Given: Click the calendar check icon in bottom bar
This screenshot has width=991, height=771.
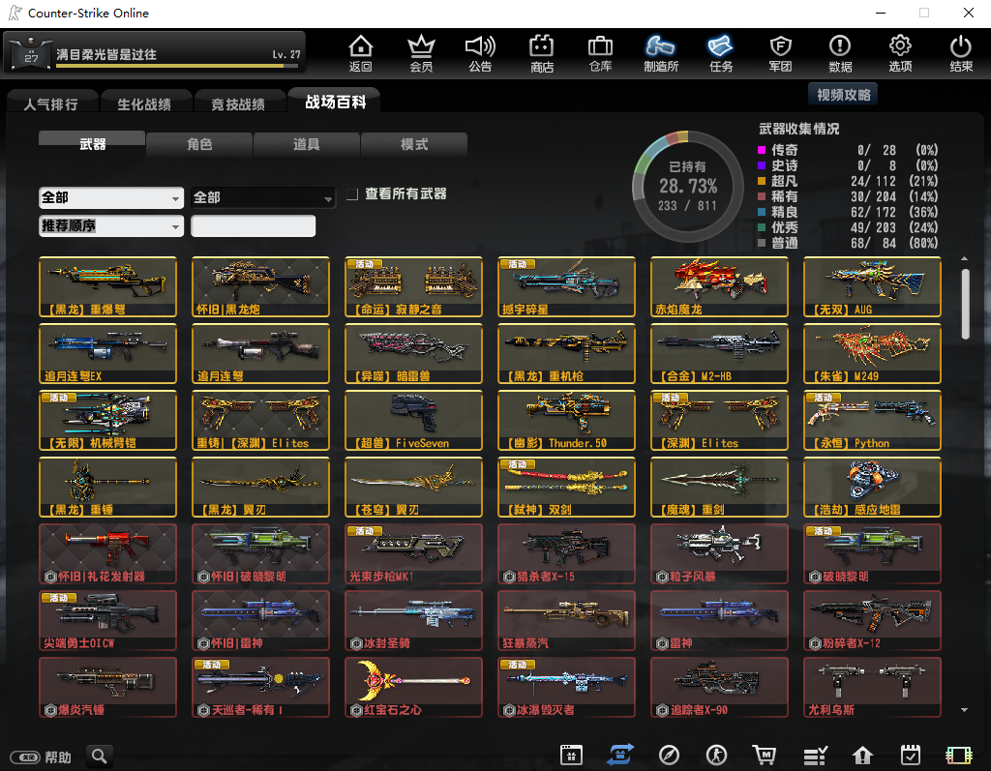Looking at the screenshot, I should [910, 756].
